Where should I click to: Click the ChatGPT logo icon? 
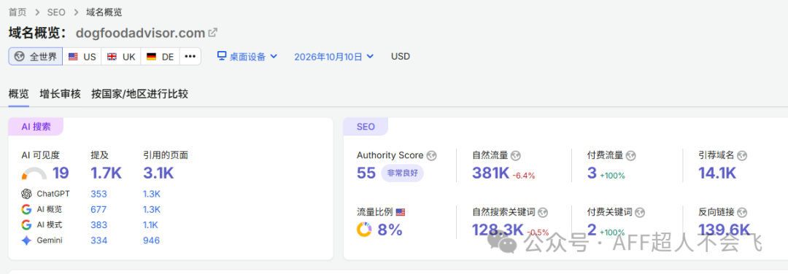click(27, 194)
